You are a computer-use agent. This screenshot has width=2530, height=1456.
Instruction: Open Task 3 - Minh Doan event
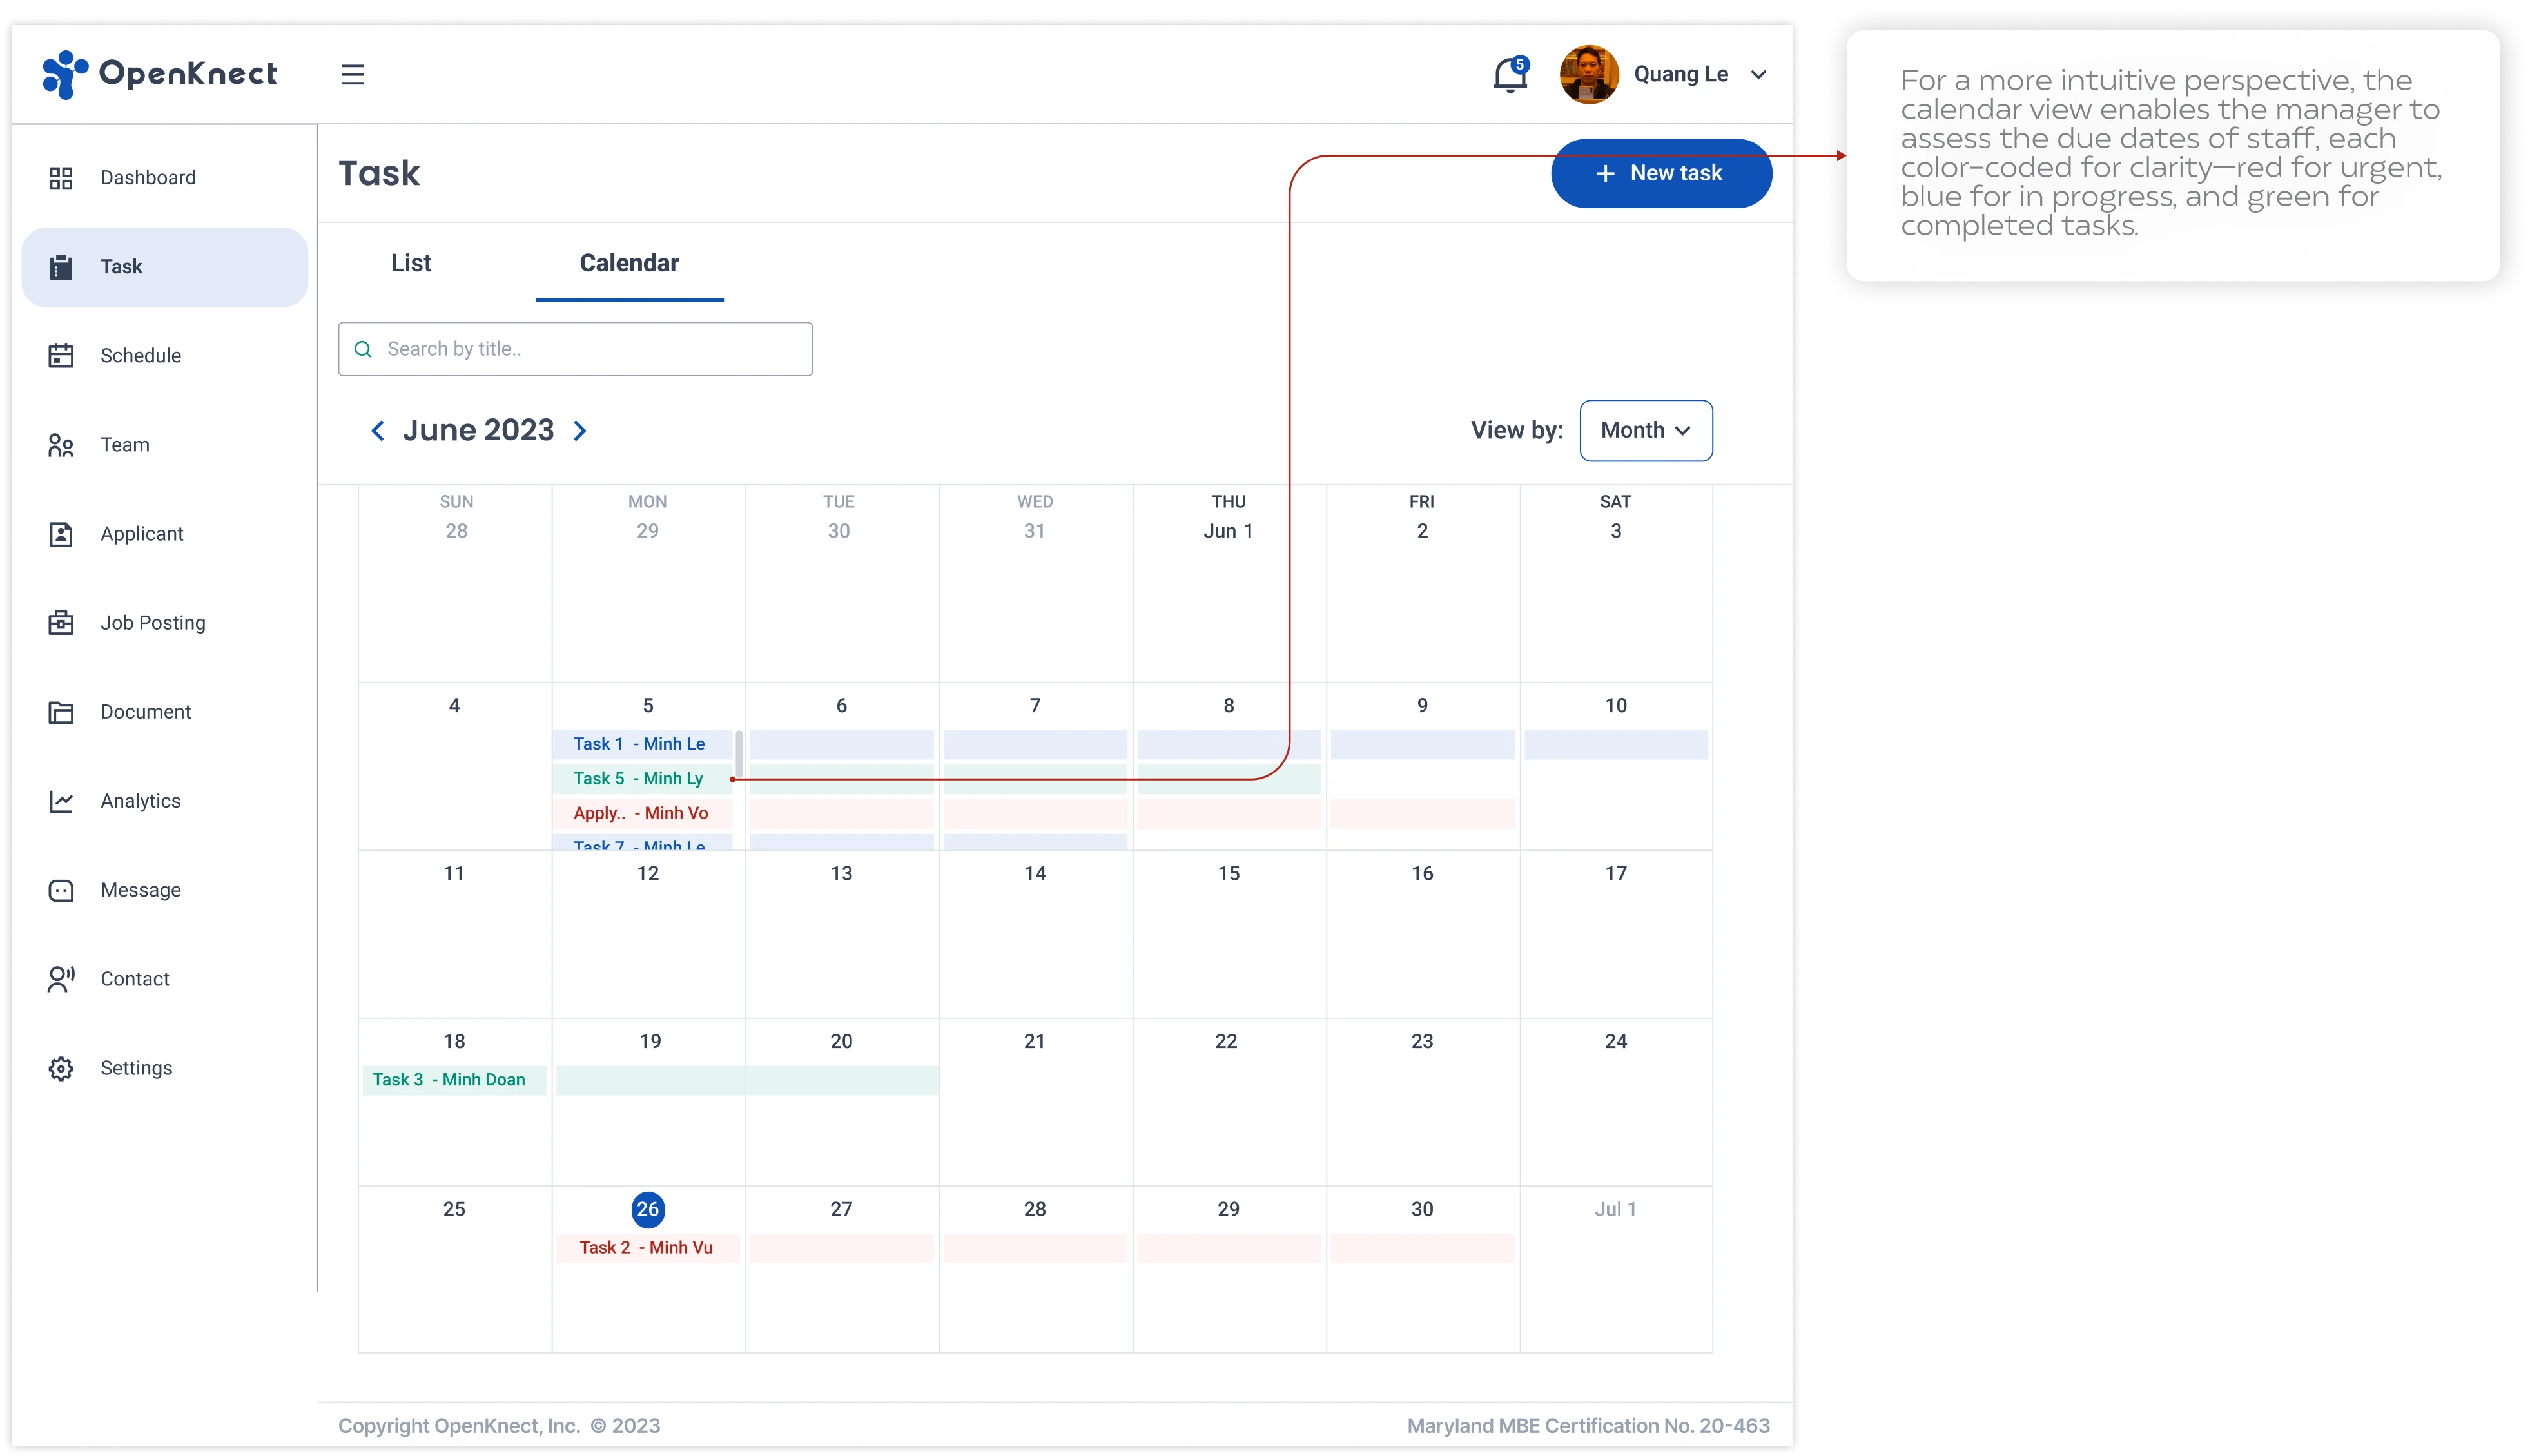click(x=453, y=1080)
